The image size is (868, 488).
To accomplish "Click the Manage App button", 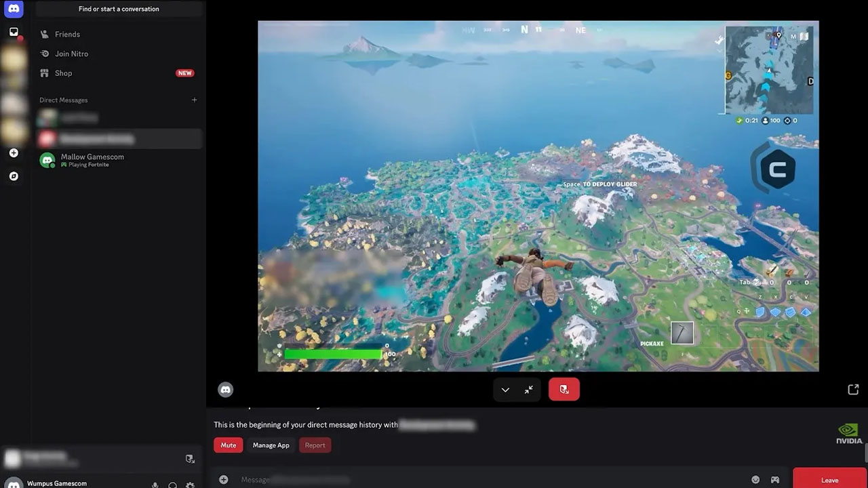I will (271, 445).
